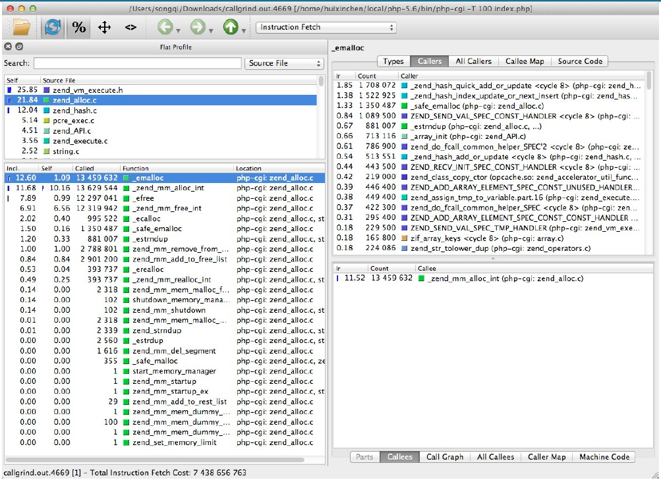Image resolution: width=661 pixels, height=480 pixels.
Task: Select the _safe_emalloc function in the function list
Action: 164,228
